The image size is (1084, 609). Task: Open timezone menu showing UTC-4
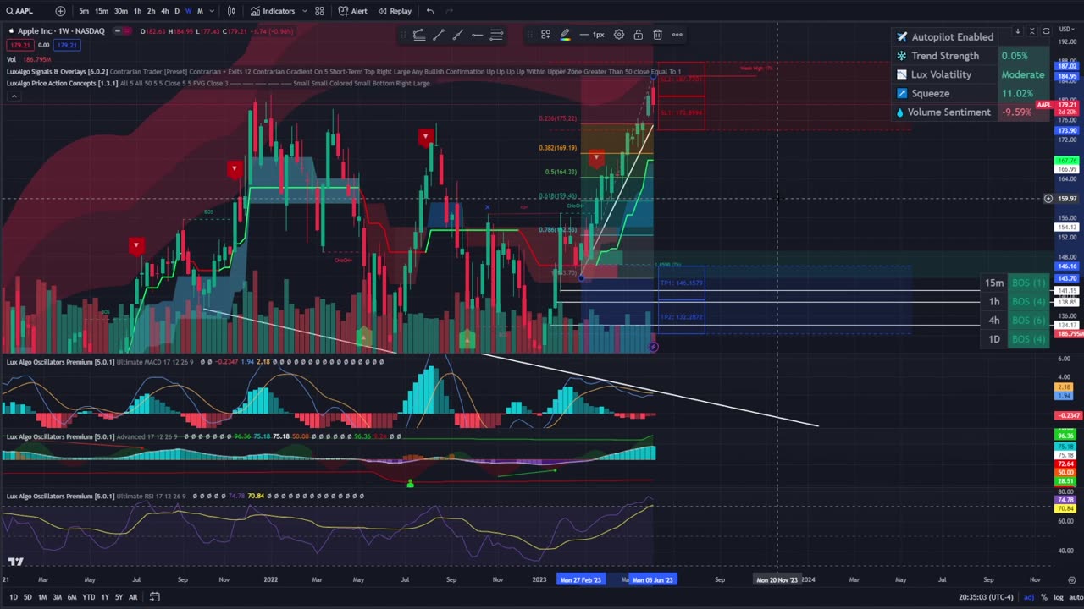(986, 597)
